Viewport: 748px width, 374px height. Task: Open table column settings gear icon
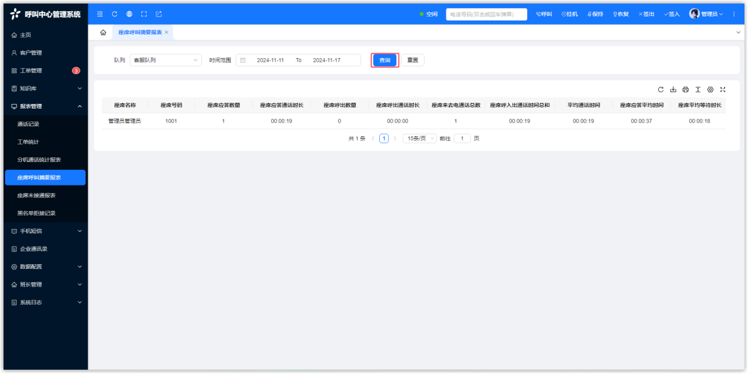pos(710,90)
